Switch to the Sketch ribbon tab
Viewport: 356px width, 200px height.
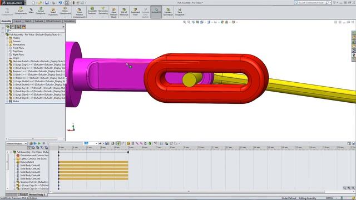pos(28,21)
